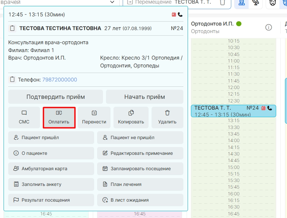Open План лечения
Viewport: 287px width, 218px height.
[x=140, y=184]
